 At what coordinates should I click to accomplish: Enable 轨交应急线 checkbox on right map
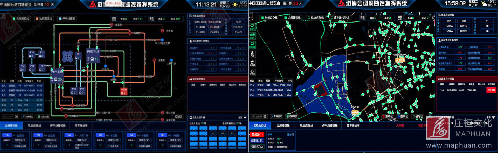(x=309, y=18)
